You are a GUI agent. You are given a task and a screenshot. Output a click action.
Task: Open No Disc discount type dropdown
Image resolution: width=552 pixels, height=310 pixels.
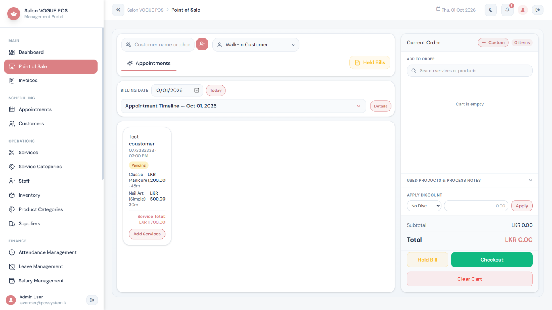424,206
